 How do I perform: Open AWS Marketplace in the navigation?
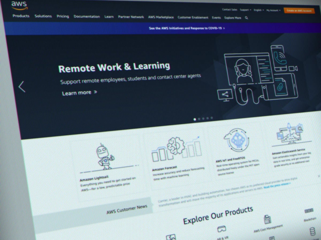(x=161, y=17)
